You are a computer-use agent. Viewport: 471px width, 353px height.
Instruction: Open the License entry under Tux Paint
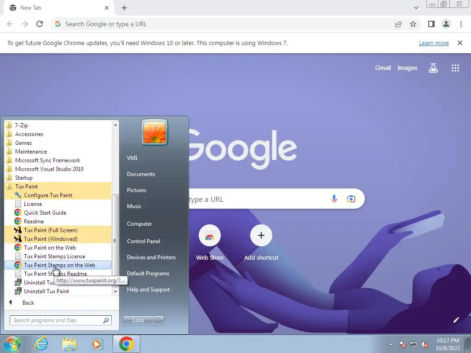[x=58, y=204]
